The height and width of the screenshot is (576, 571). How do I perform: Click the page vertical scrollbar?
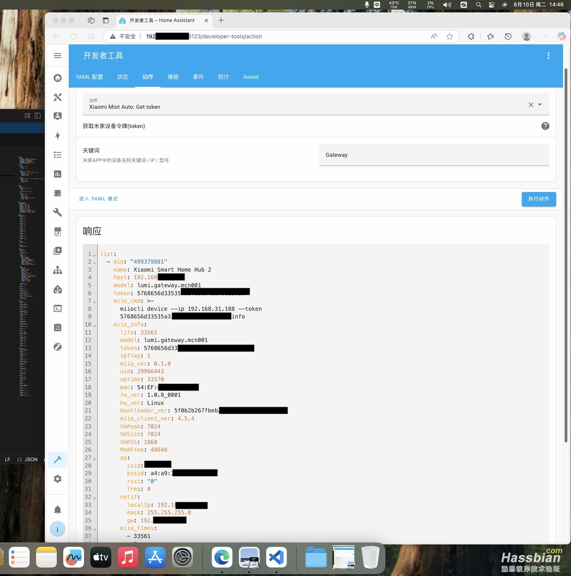[566, 255]
